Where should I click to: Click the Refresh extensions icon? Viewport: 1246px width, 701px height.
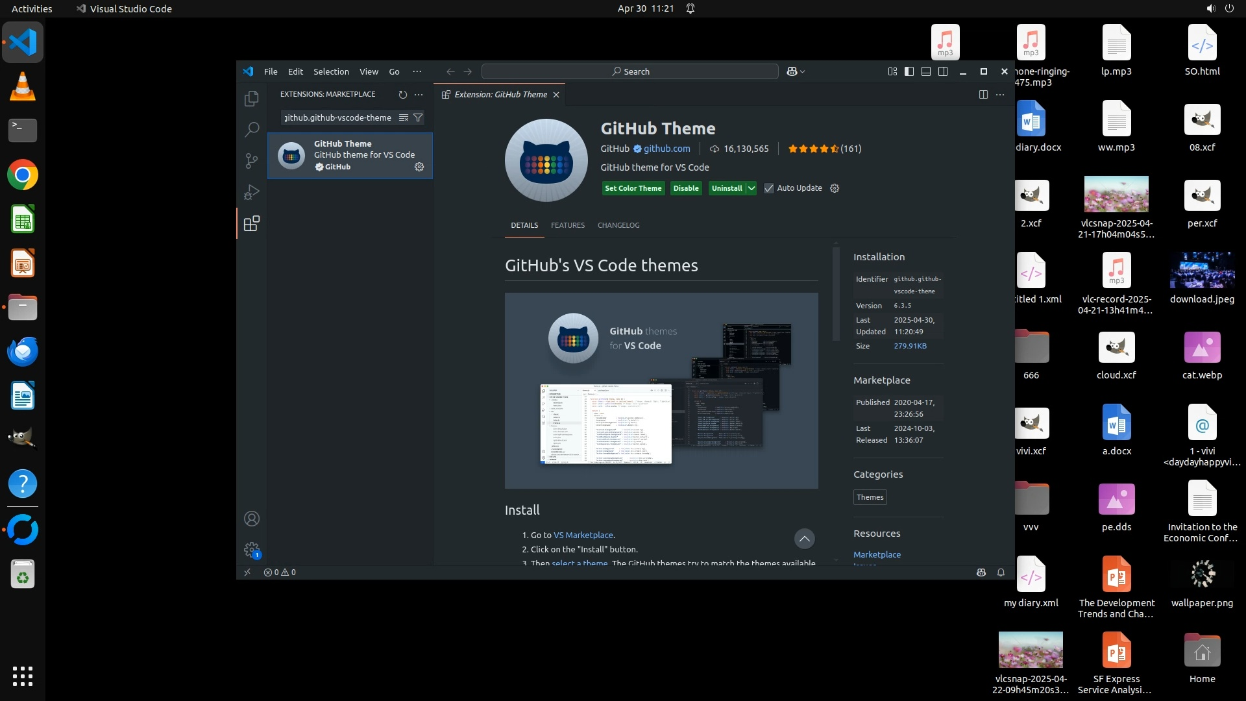(402, 95)
